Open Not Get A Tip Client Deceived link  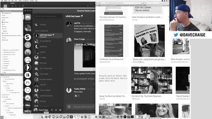[147, 96]
